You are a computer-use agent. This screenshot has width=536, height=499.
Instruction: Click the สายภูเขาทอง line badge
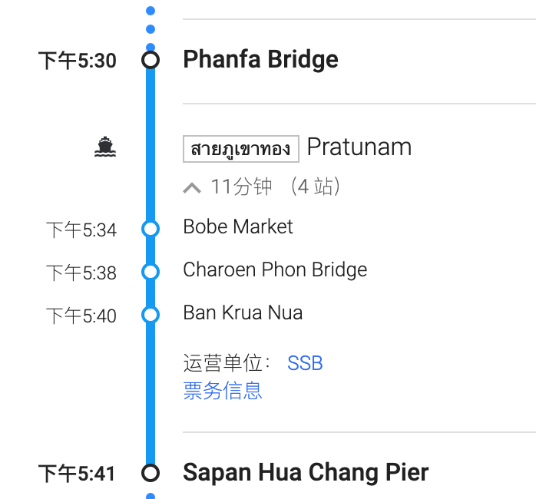point(240,148)
